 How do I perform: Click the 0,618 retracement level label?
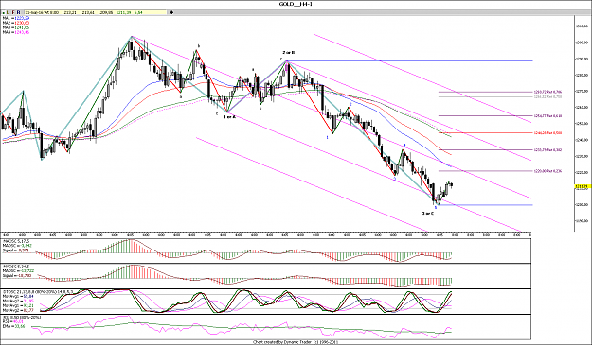(x=547, y=116)
